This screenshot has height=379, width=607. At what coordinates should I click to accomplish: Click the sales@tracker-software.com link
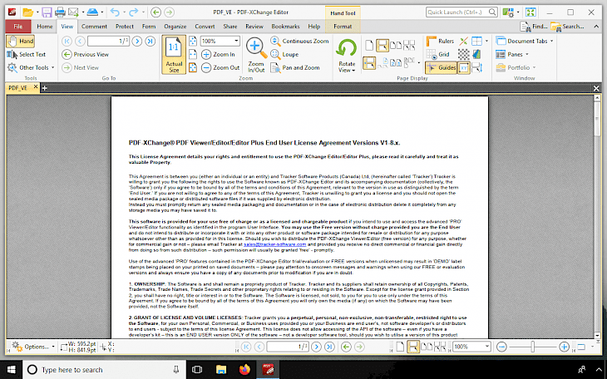pyautogui.click(x=275, y=244)
